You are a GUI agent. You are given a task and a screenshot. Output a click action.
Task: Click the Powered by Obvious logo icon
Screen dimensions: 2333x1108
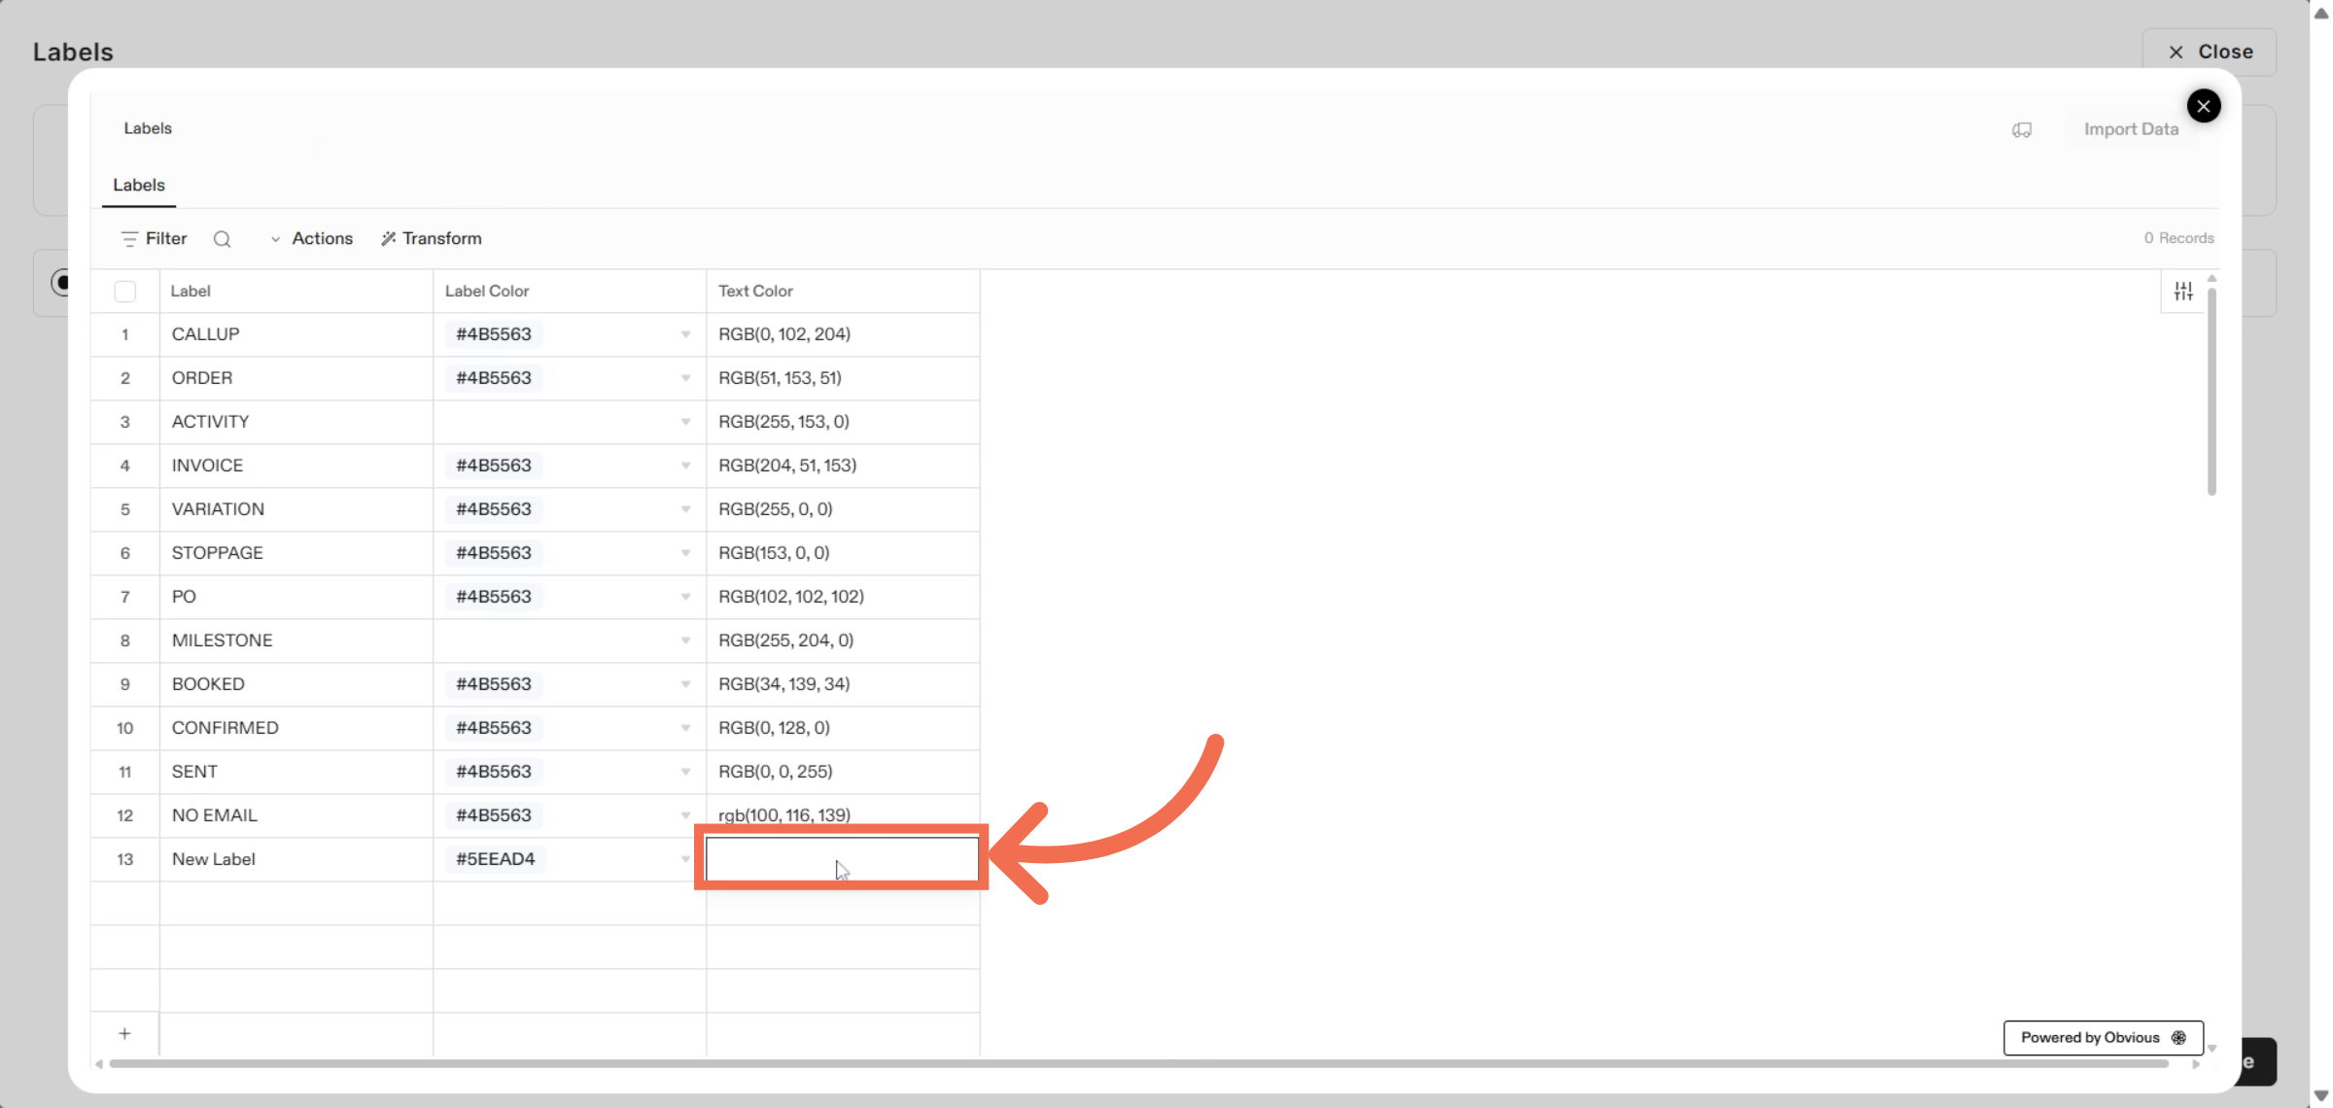pos(2179,1037)
